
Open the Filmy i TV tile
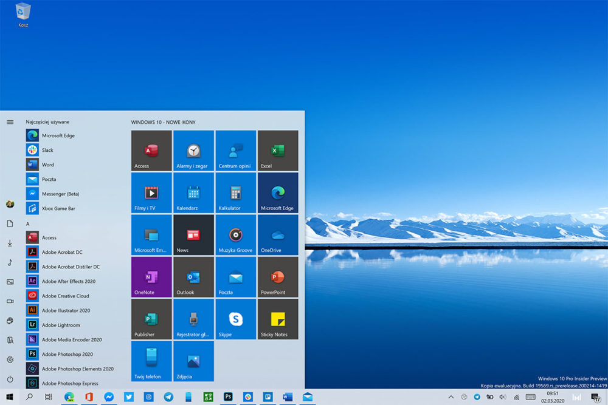(151, 193)
